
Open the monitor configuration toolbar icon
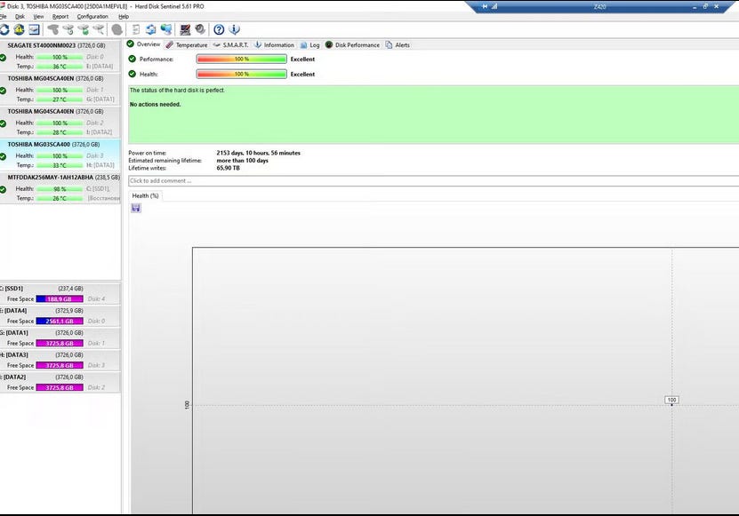click(x=185, y=29)
